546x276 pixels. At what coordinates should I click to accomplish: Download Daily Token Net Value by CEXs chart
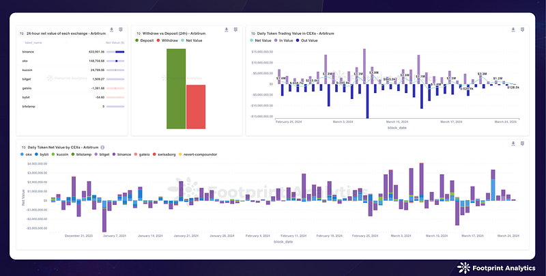click(513, 143)
